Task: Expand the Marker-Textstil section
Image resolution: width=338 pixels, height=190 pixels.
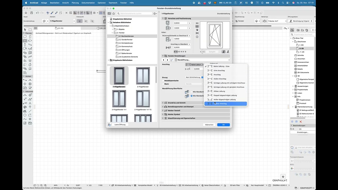Action: coord(163,111)
